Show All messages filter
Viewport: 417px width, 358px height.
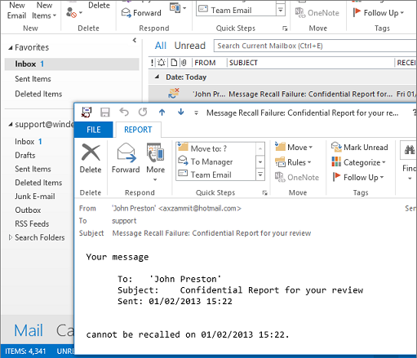click(x=161, y=46)
